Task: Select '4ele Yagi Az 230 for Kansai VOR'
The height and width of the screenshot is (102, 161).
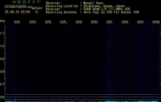Action: (111, 12)
